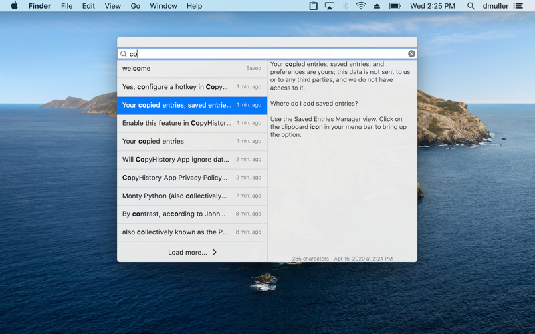535x334 pixels.
Task: Select 'By contrast, according to John...' entry
Action: coord(192,214)
